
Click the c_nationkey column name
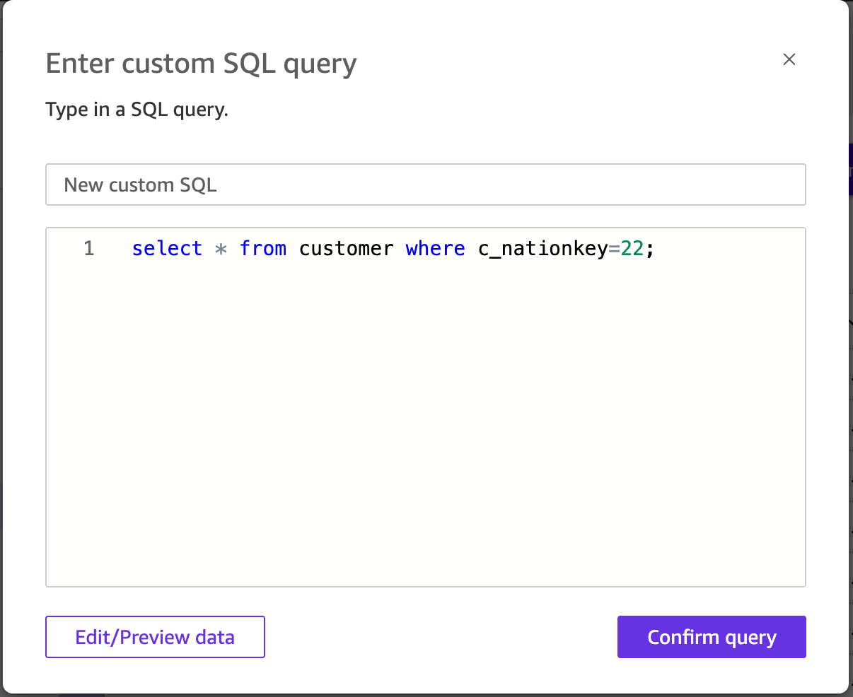coord(542,249)
